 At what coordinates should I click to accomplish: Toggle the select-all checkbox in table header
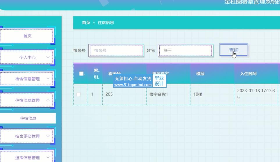point(81,74)
